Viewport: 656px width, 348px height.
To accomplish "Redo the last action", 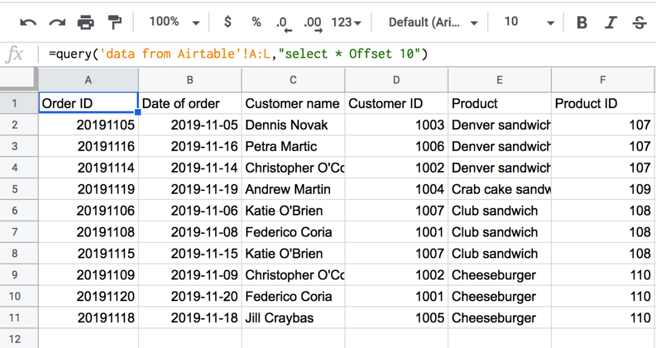I will (57, 22).
